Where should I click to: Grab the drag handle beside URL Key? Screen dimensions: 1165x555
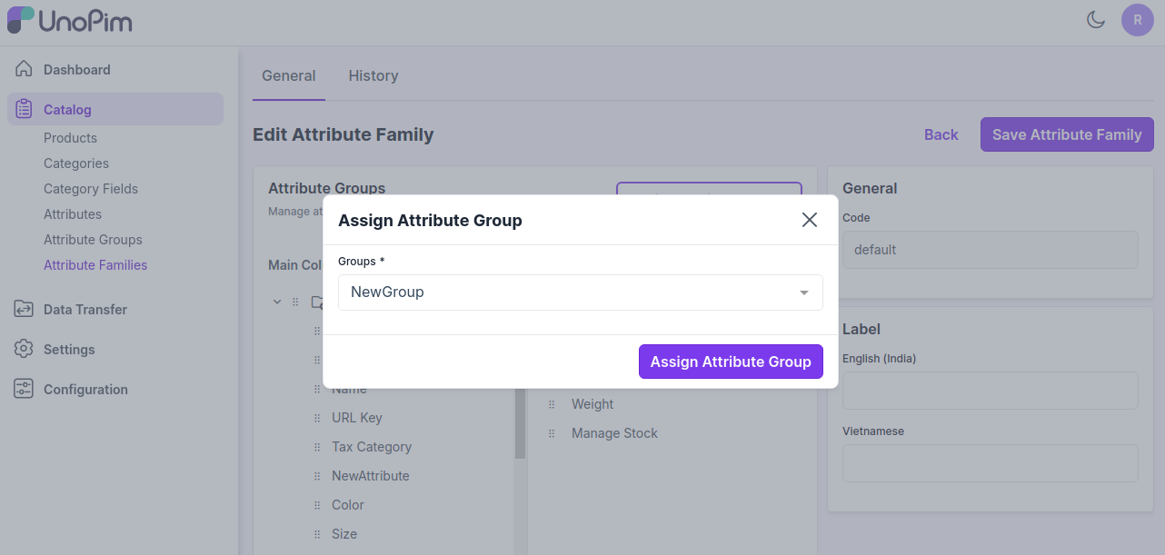(x=315, y=417)
